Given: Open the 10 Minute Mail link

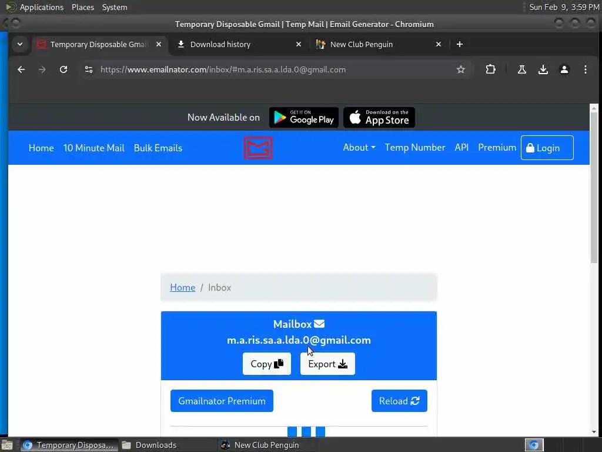Looking at the screenshot, I should pyautogui.click(x=93, y=148).
